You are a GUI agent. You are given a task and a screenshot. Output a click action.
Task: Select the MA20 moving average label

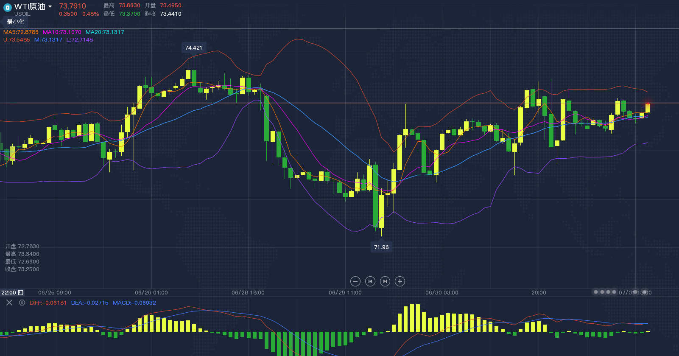(105, 32)
